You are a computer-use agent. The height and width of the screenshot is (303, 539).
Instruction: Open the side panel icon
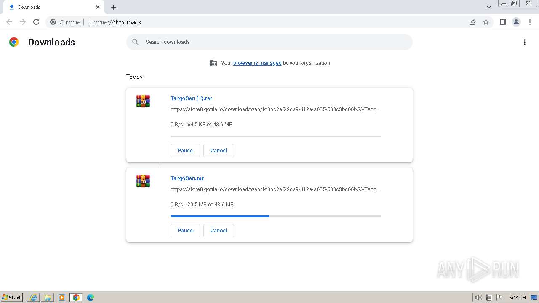(x=502, y=22)
